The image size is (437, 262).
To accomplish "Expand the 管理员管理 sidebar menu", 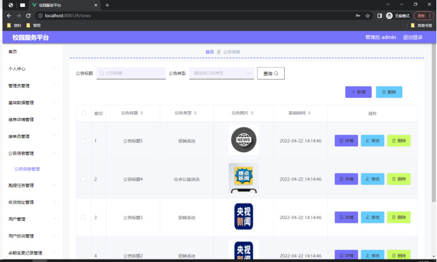I will click(32, 86).
